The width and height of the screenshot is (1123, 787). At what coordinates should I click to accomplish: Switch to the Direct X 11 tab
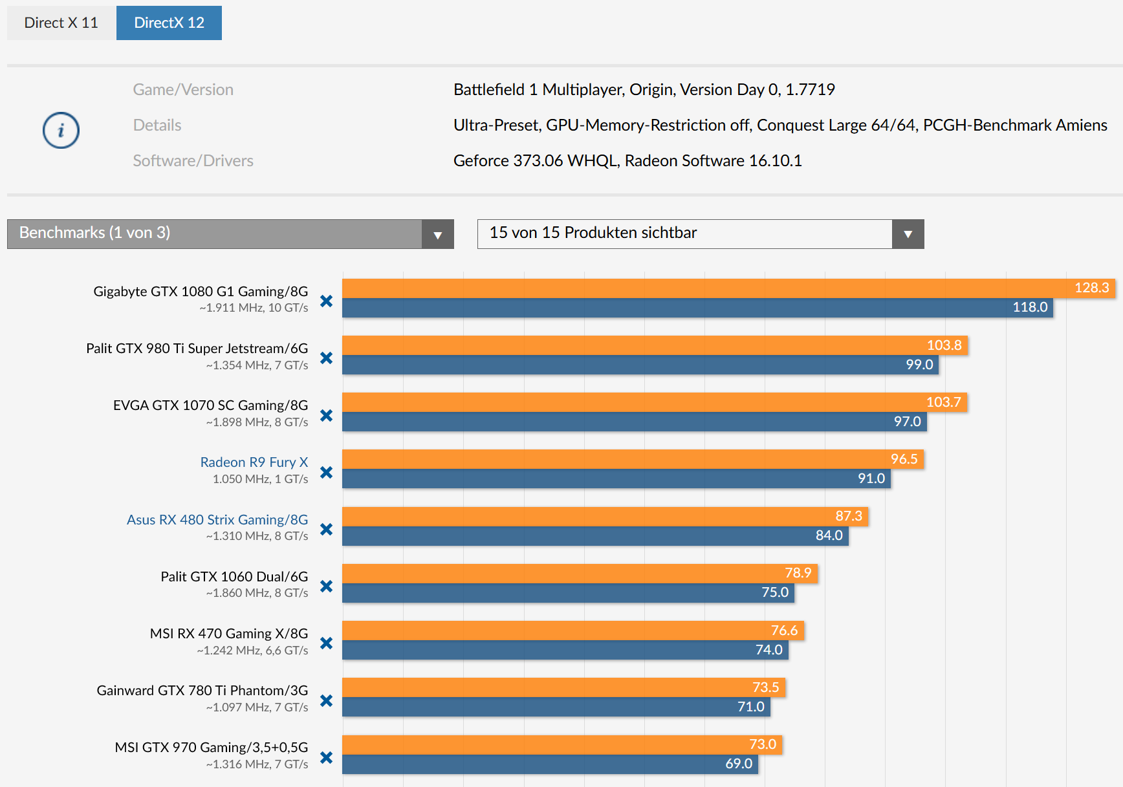coord(61,23)
